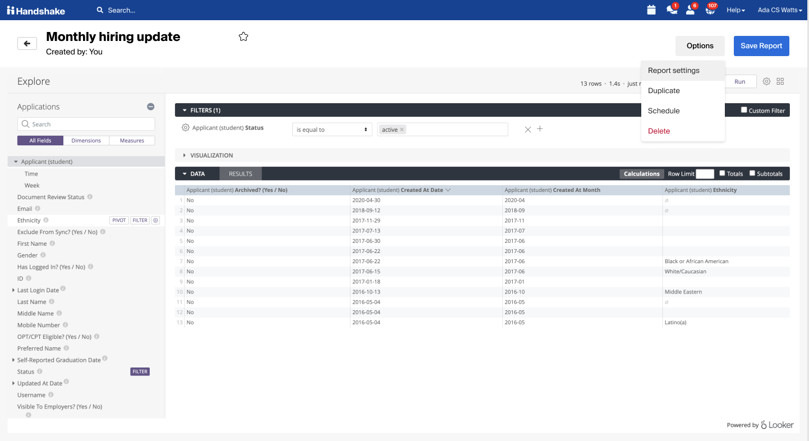The image size is (809, 441).
Task: Expand the Last Login Date field
Action: click(13, 290)
